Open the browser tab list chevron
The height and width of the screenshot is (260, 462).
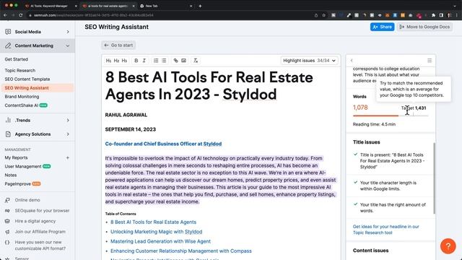coord(455,6)
